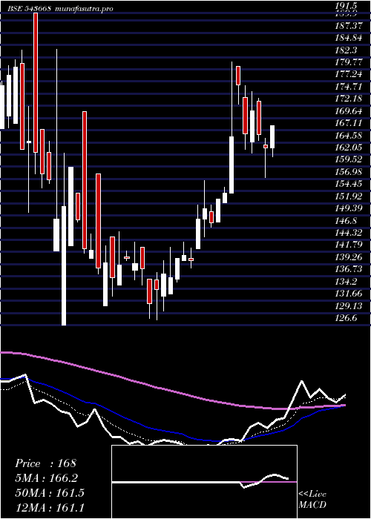The image size is (371, 519).
Task: Select the 174.71 price axis label
Action: click(350, 87)
